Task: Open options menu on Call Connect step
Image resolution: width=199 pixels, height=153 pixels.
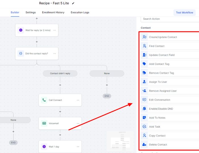Action: (x=78, y=100)
